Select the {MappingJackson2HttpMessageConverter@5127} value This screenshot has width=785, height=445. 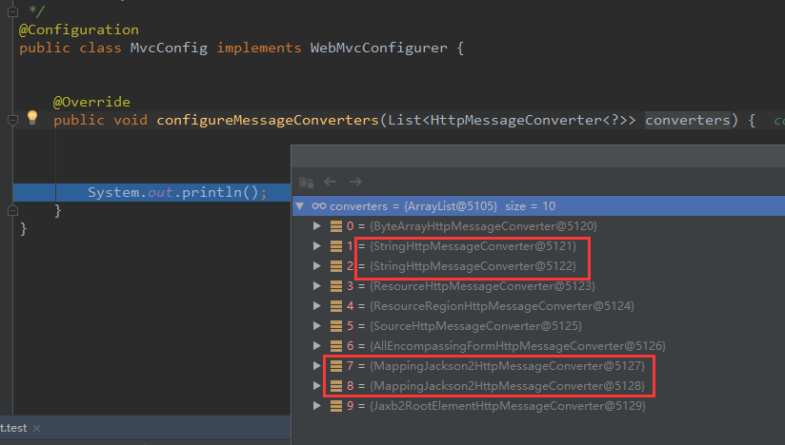(x=507, y=365)
